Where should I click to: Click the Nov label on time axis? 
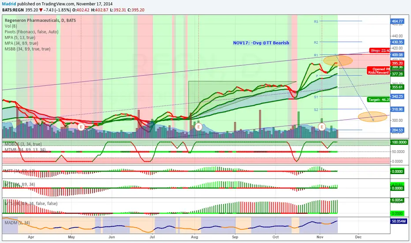coord(320,237)
